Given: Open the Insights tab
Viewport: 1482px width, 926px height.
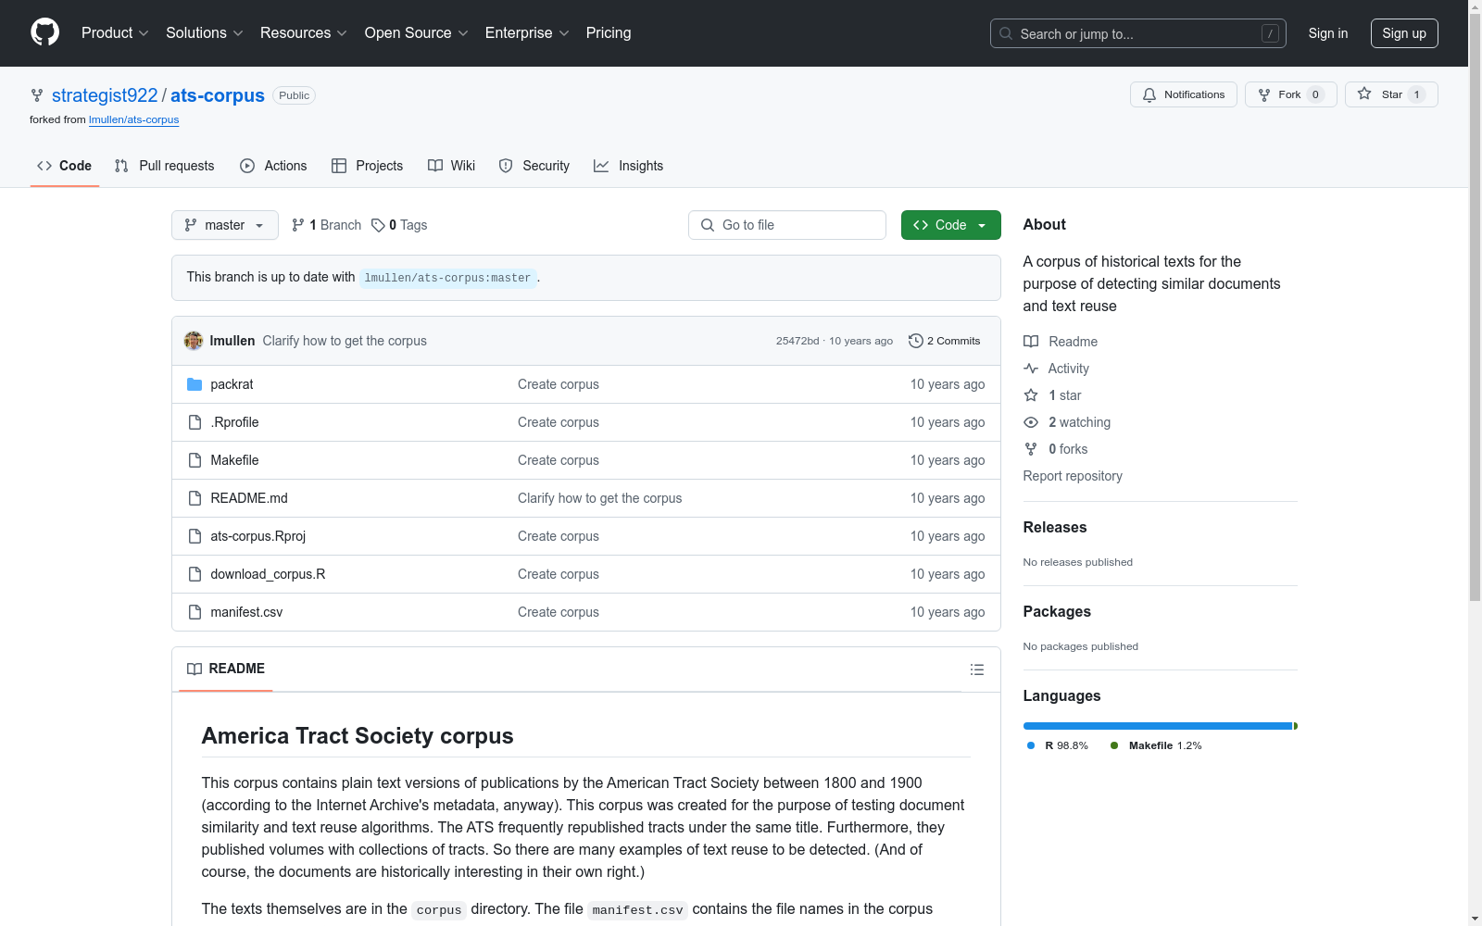Looking at the screenshot, I should click(x=629, y=166).
